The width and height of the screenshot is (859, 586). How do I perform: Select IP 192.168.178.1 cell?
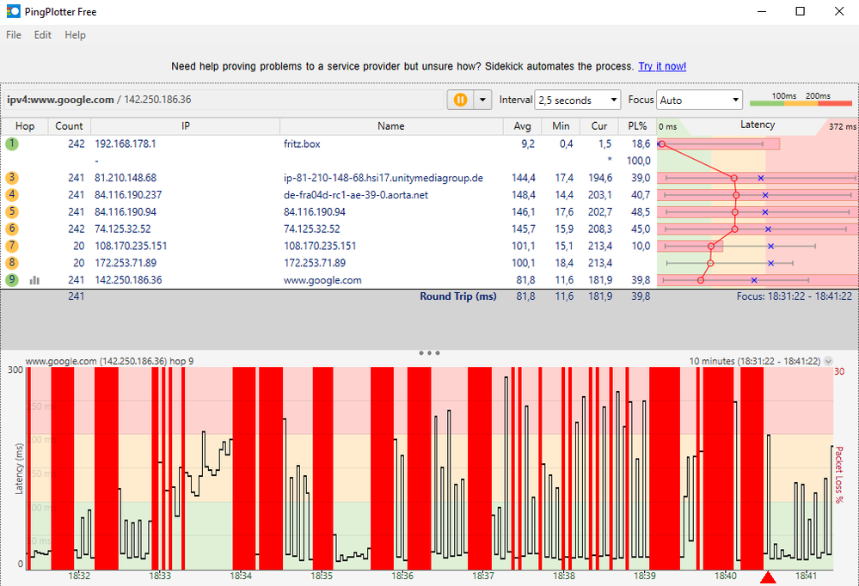[126, 144]
